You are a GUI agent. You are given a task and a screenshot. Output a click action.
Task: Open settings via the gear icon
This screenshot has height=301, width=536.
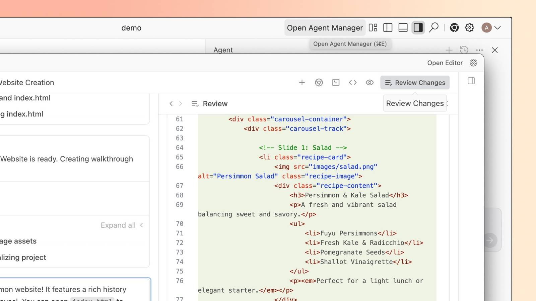(469, 27)
